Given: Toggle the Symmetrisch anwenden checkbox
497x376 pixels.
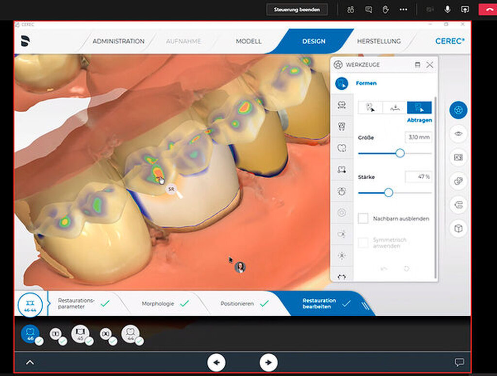Looking at the screenshot, I should click(x=363, y=243).
